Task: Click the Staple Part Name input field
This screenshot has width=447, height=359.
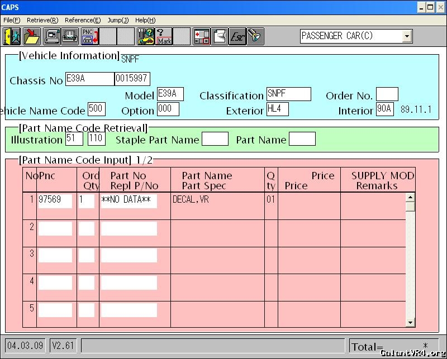Action: (215, 139)
